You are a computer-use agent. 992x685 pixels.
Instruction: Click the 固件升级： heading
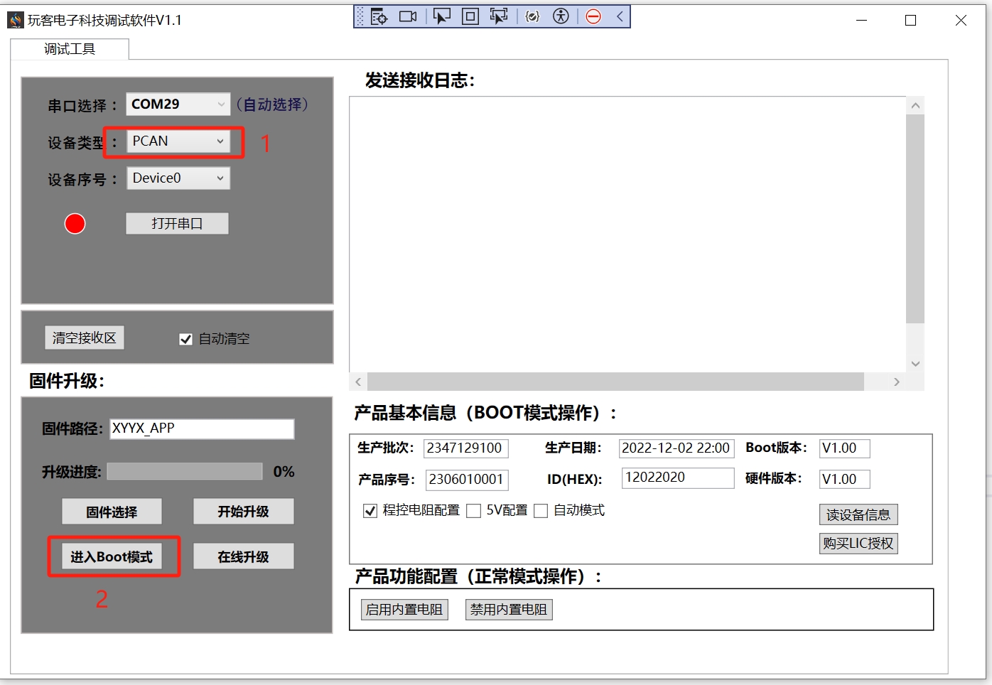[67, 381]
